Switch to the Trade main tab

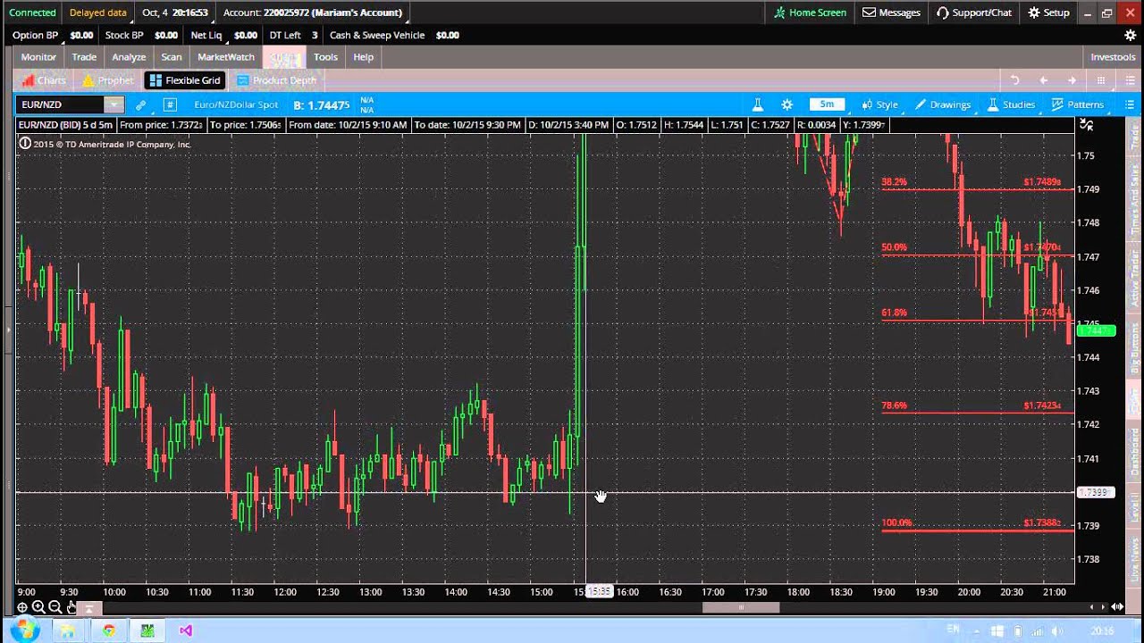point(84,57)
